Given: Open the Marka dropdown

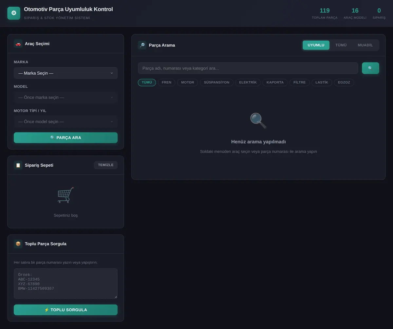Looking at the screenshot, I should click(65, 73).
